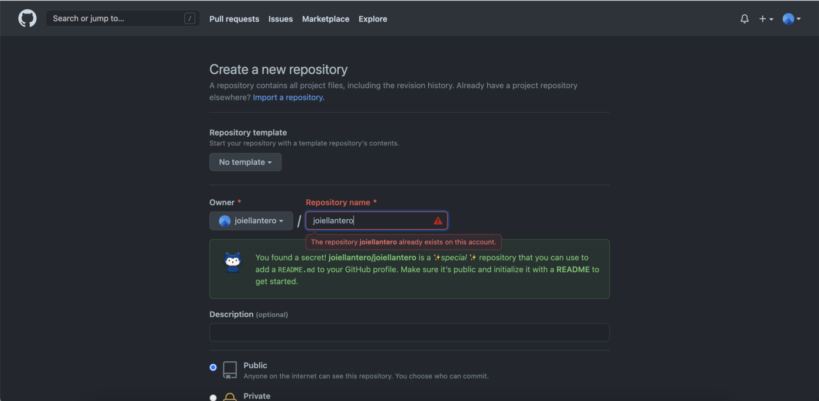Click the Import a repository link

(x=287, y=97)
